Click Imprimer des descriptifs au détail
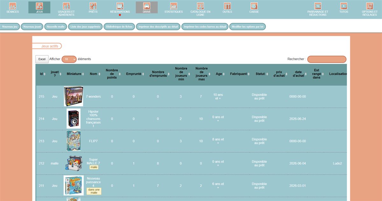Viewport: 382px width, 201px height. 159,27
